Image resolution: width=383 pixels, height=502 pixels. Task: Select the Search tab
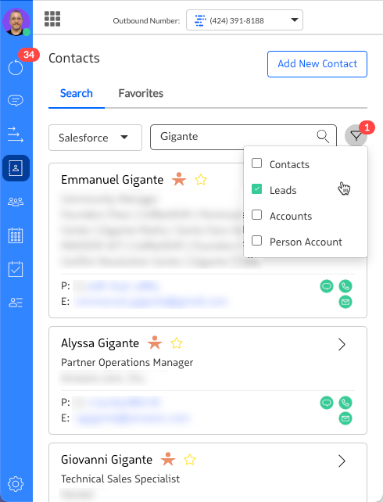[77, 93]
